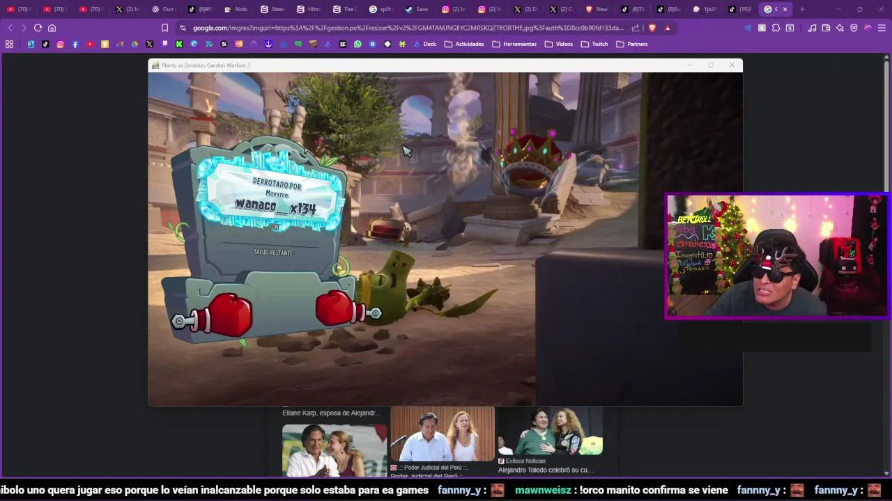
Task: Open the Google Drive bookmark icon
Action: click(x=134, y=44)
